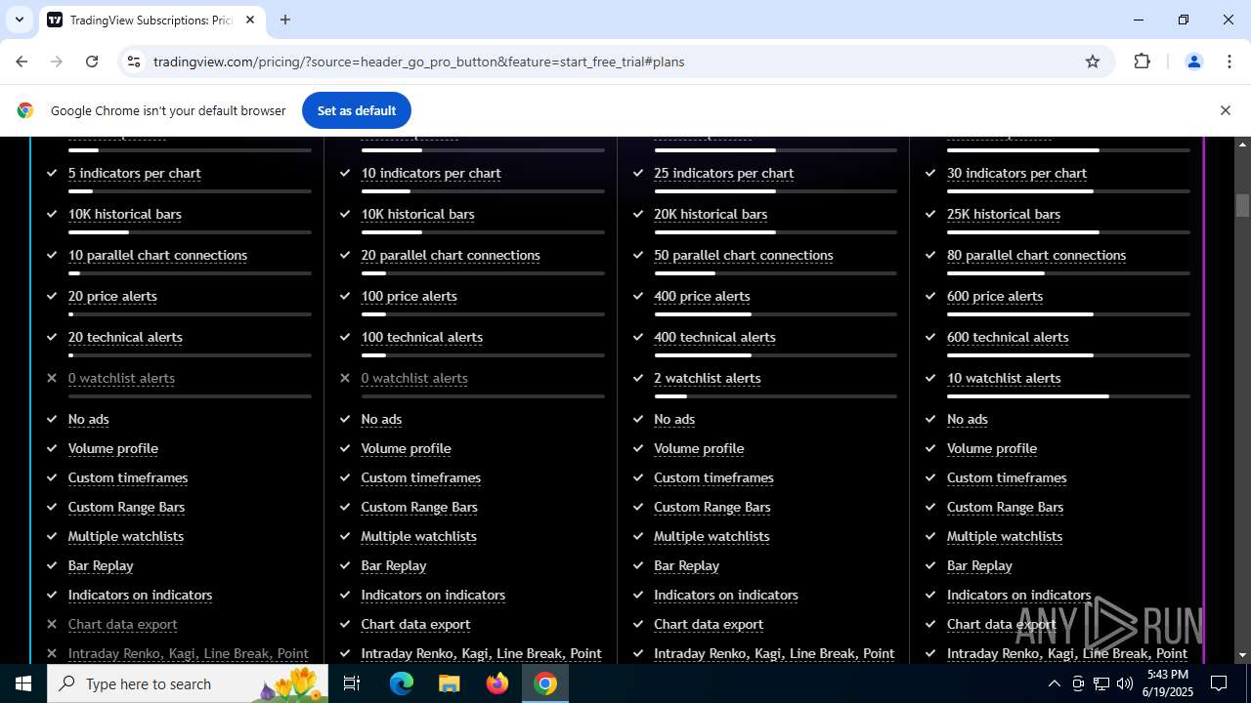Open '30 indicators per chart' feature info
This screenshot has width=1251, height=703.
(x=1016, y=173)
